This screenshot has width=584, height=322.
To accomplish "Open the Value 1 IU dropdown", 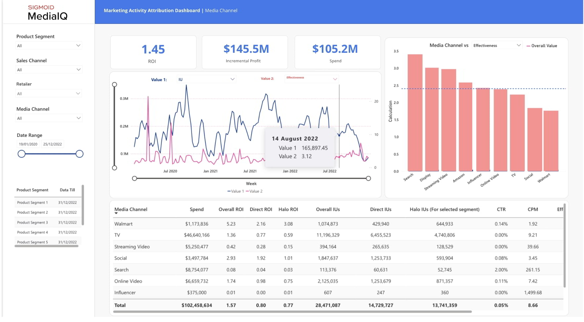I will pos(206,79).
